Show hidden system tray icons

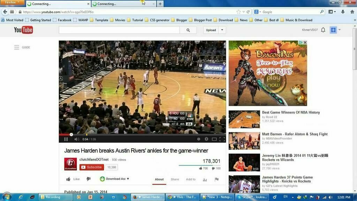point(293,197)
